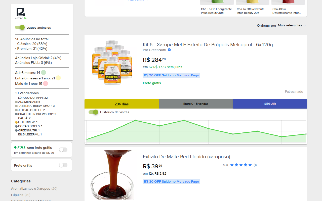Click the 'Premium: 21 (42%)' line
The image size is (322, 201).
(31, 48)
